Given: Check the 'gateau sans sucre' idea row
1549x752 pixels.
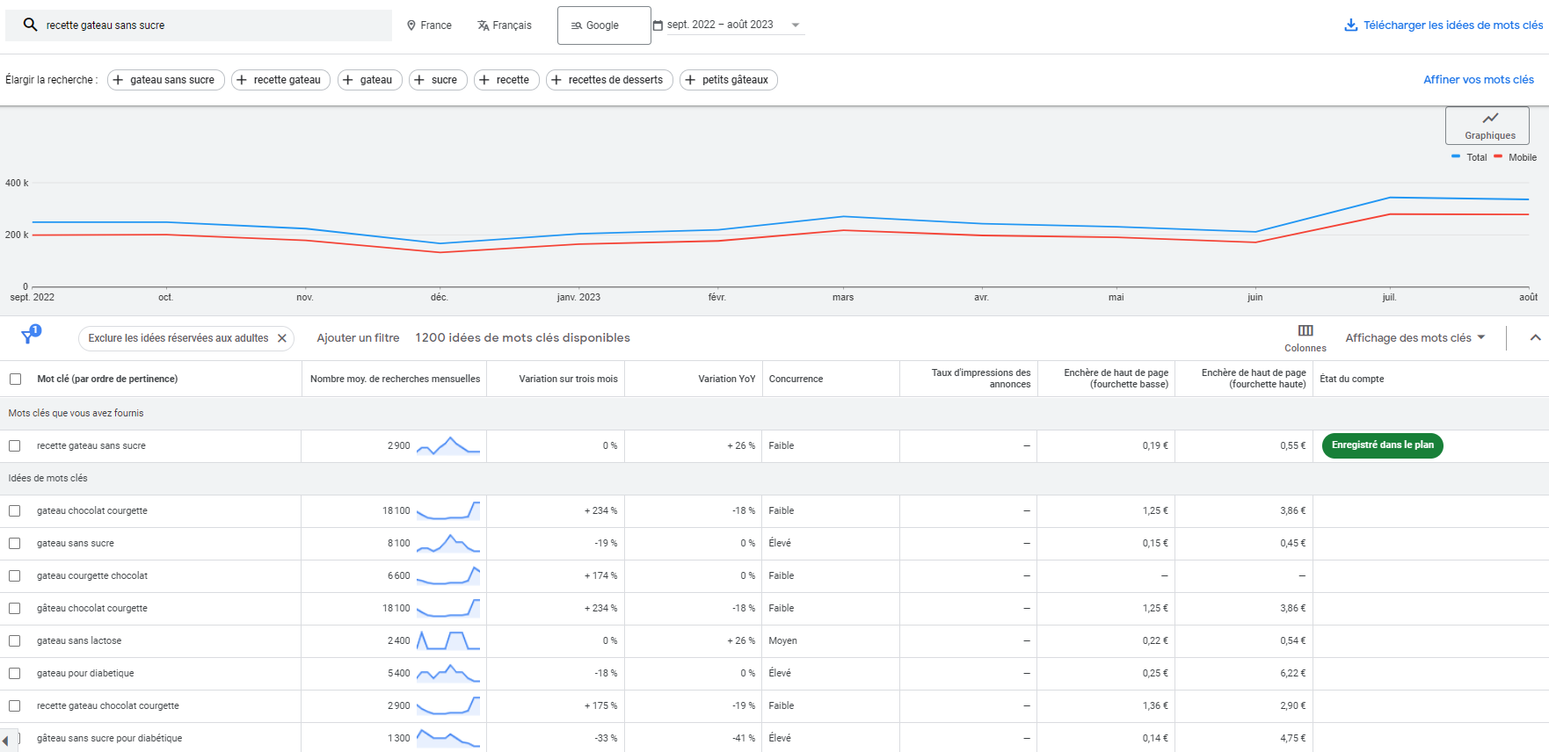Looking at the screenshot, I should click(x=15, y=544).
